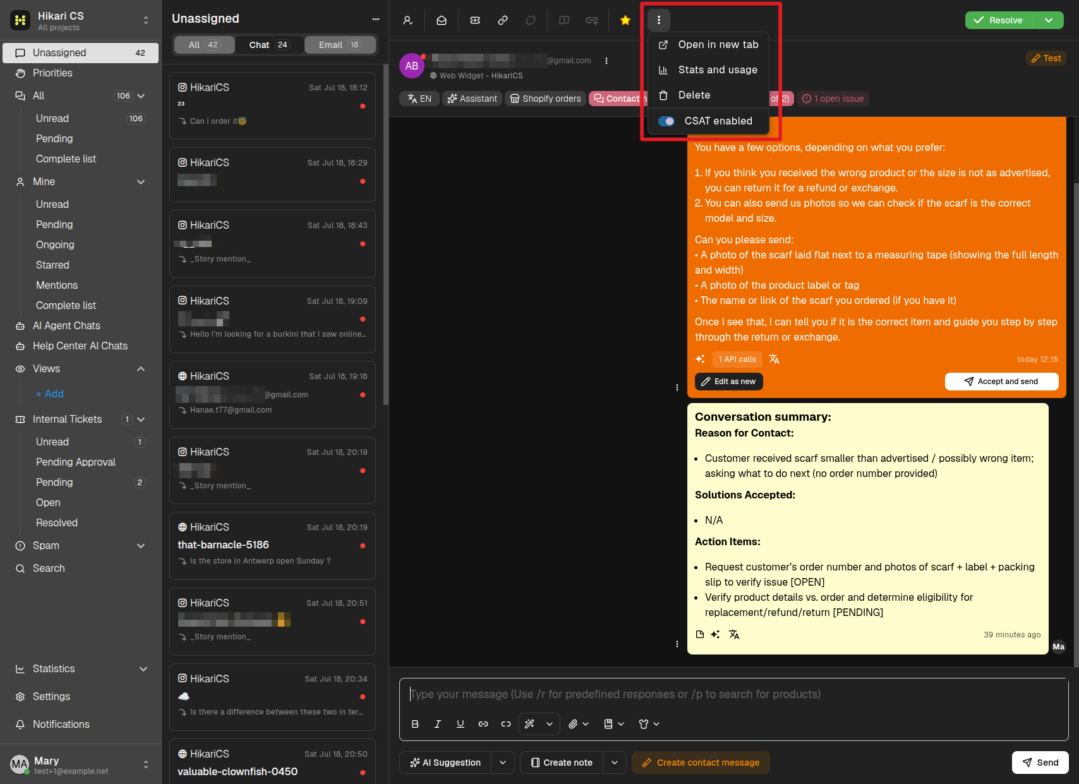
Task: Click sparkle icon next to 1 API calls
Action: 700,359
